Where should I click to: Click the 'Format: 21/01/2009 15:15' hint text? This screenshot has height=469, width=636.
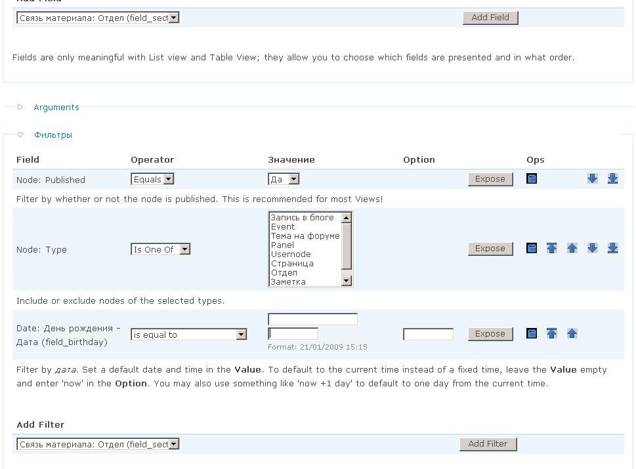pyautogui.click(x=318, y=347)
